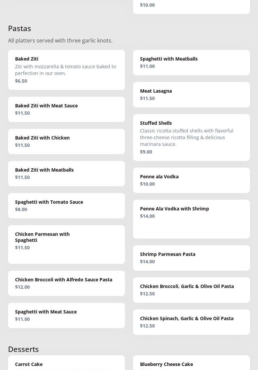Click the Spaghetti with Meatballs item
Viewport: 258px width, 370px height.
tap(191, 62)
